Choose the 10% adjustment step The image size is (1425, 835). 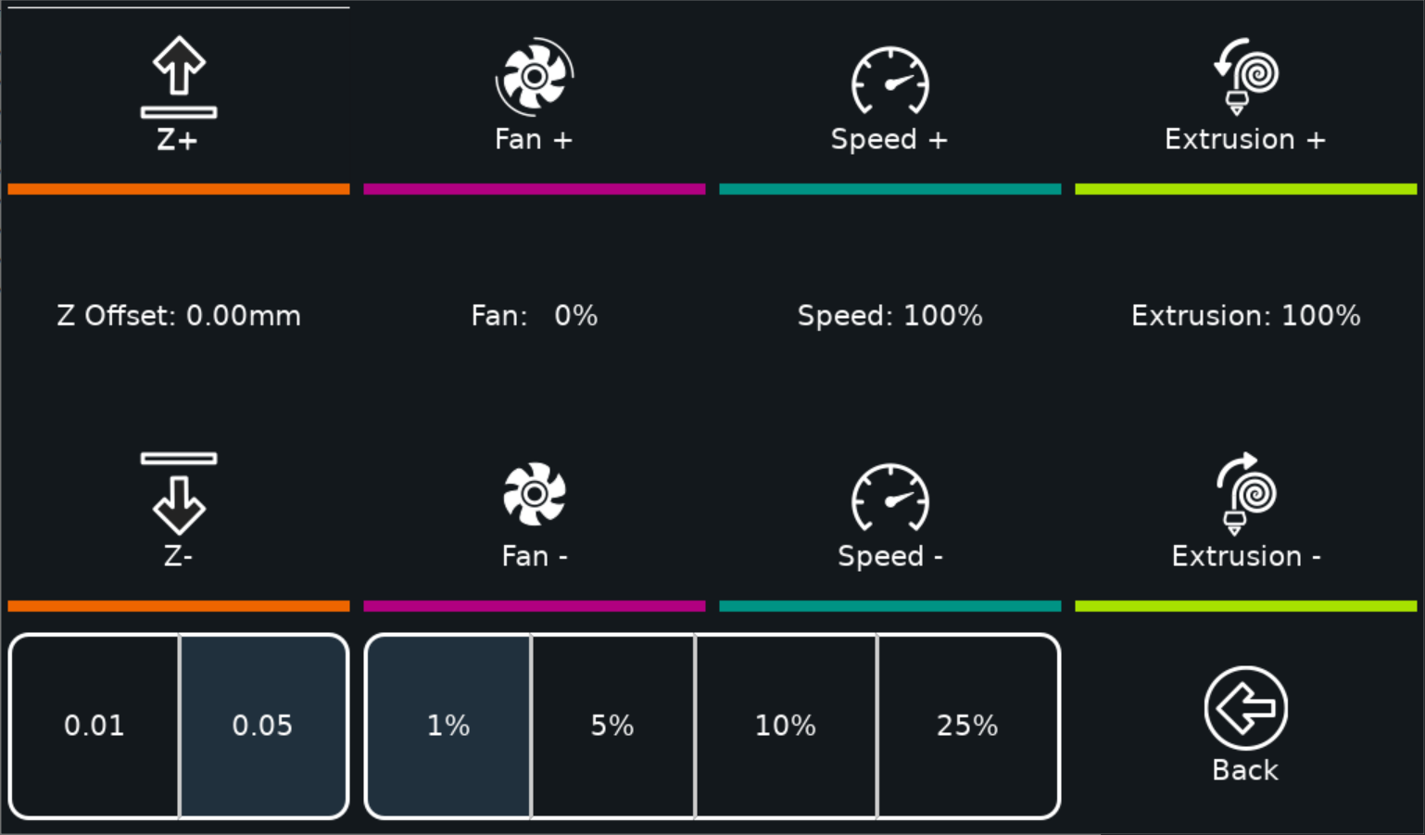coord(786,726)
